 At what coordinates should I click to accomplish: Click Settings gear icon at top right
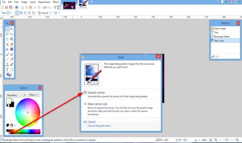click(235, 2)
